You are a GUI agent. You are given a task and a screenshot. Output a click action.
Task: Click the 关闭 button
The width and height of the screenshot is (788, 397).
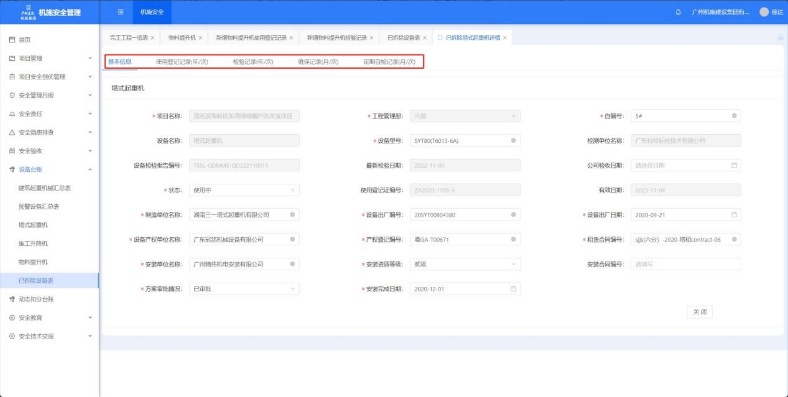(699, 312)
